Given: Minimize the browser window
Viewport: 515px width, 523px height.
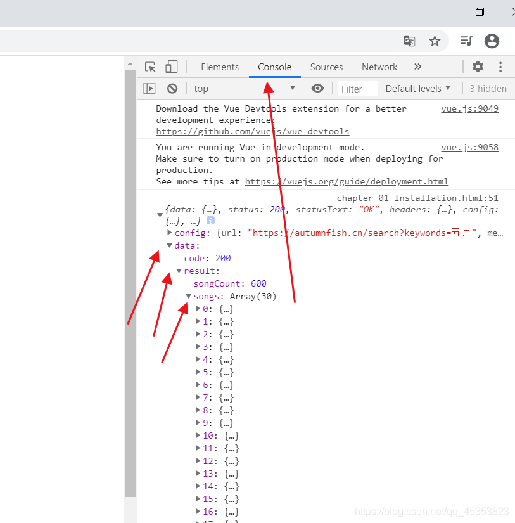Looking at the screenshot, I should pyautogui.click(x=444, y=11).
